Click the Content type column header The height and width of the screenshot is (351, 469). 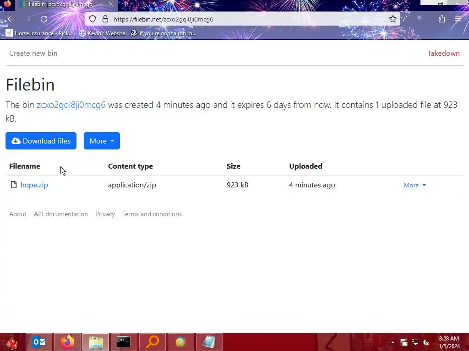pos(131,166)
